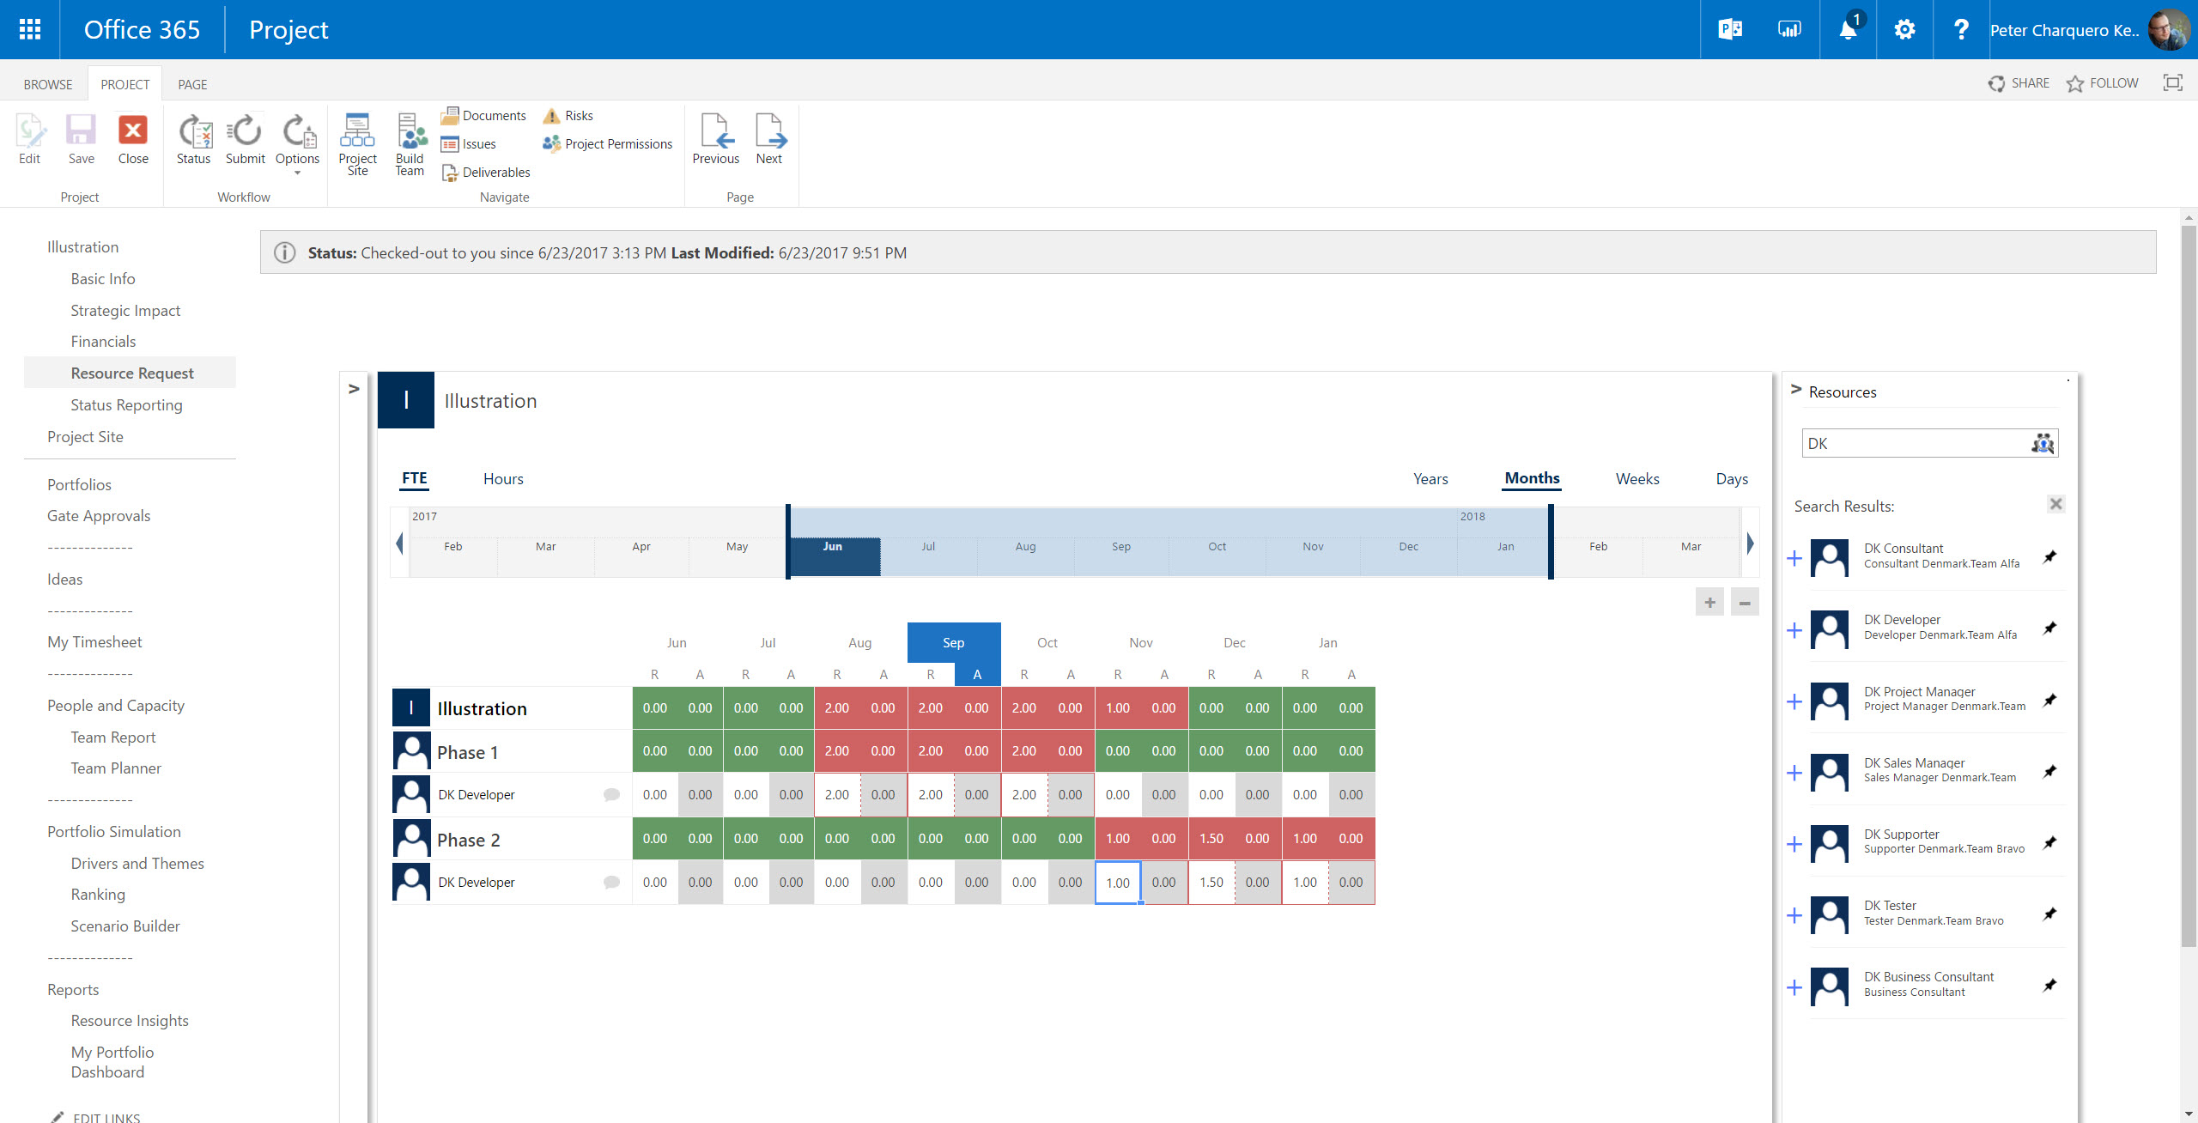Open the BROWSE ribbon tab
The height and width of the screenshot is (1123, 2198).
tap(48, 84)
